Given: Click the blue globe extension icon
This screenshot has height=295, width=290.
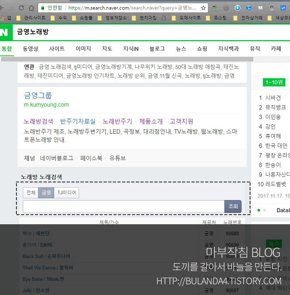Looking at the screenshot, I should click(249, 8).
